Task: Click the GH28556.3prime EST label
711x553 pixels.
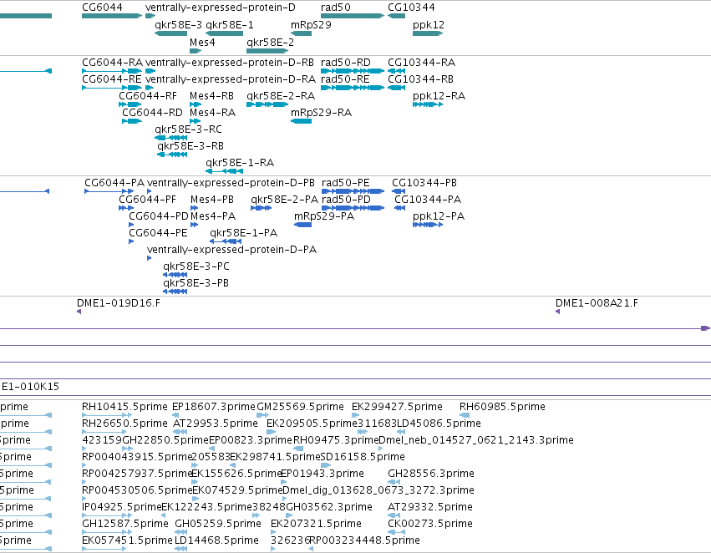Action: pos(431,474)
